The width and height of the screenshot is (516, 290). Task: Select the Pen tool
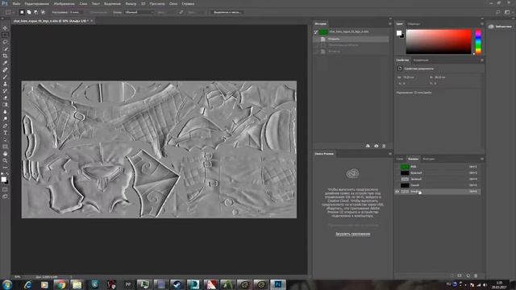[5, 126]
